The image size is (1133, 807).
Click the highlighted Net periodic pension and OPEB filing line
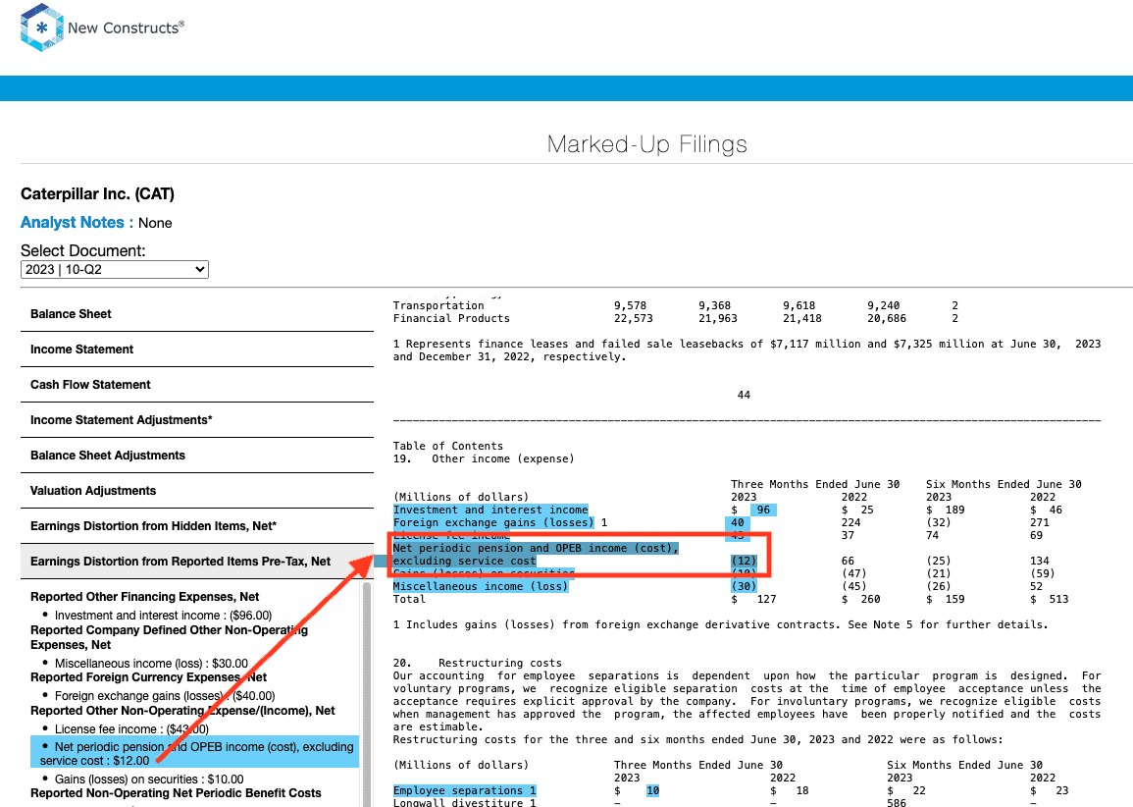click(537, 548)
